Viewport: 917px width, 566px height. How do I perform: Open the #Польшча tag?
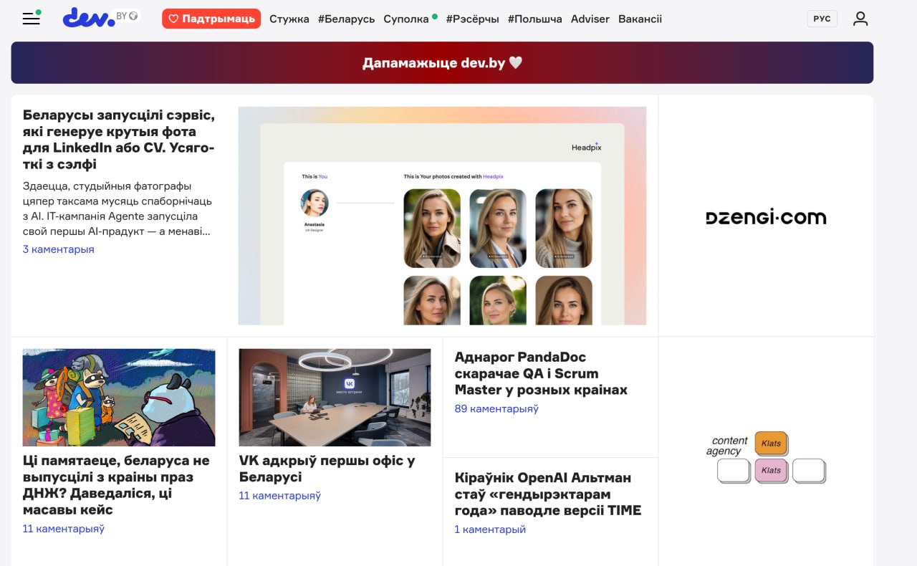[x=534, y=19]
